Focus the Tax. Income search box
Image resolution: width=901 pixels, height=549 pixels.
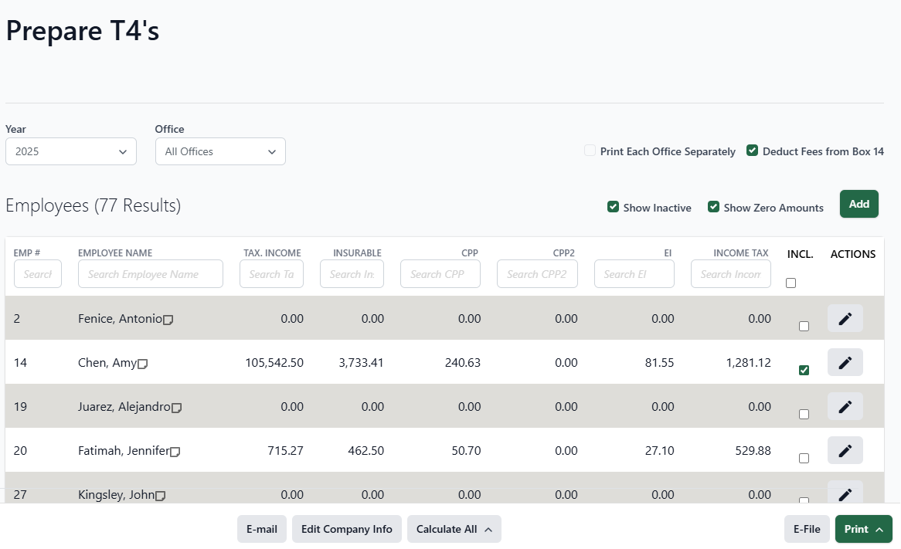click(272, 274)
